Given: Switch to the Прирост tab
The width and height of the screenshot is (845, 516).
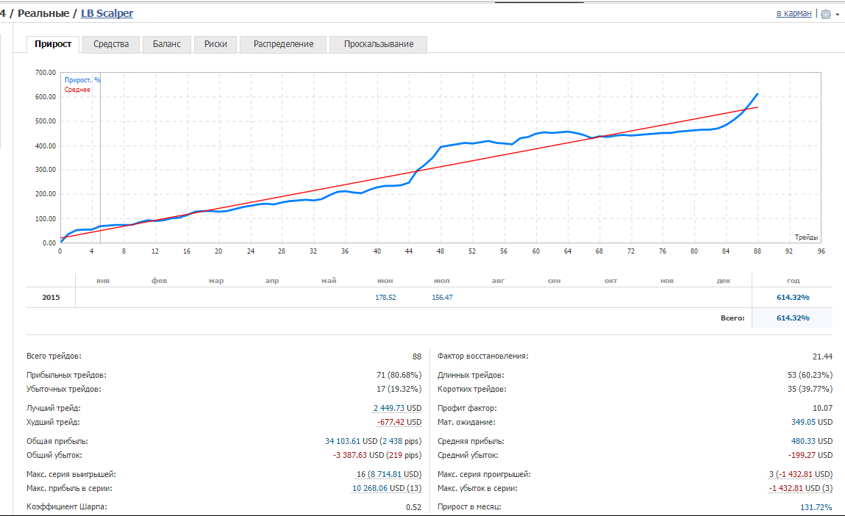Looking at the screenshot, I should 53,44.
